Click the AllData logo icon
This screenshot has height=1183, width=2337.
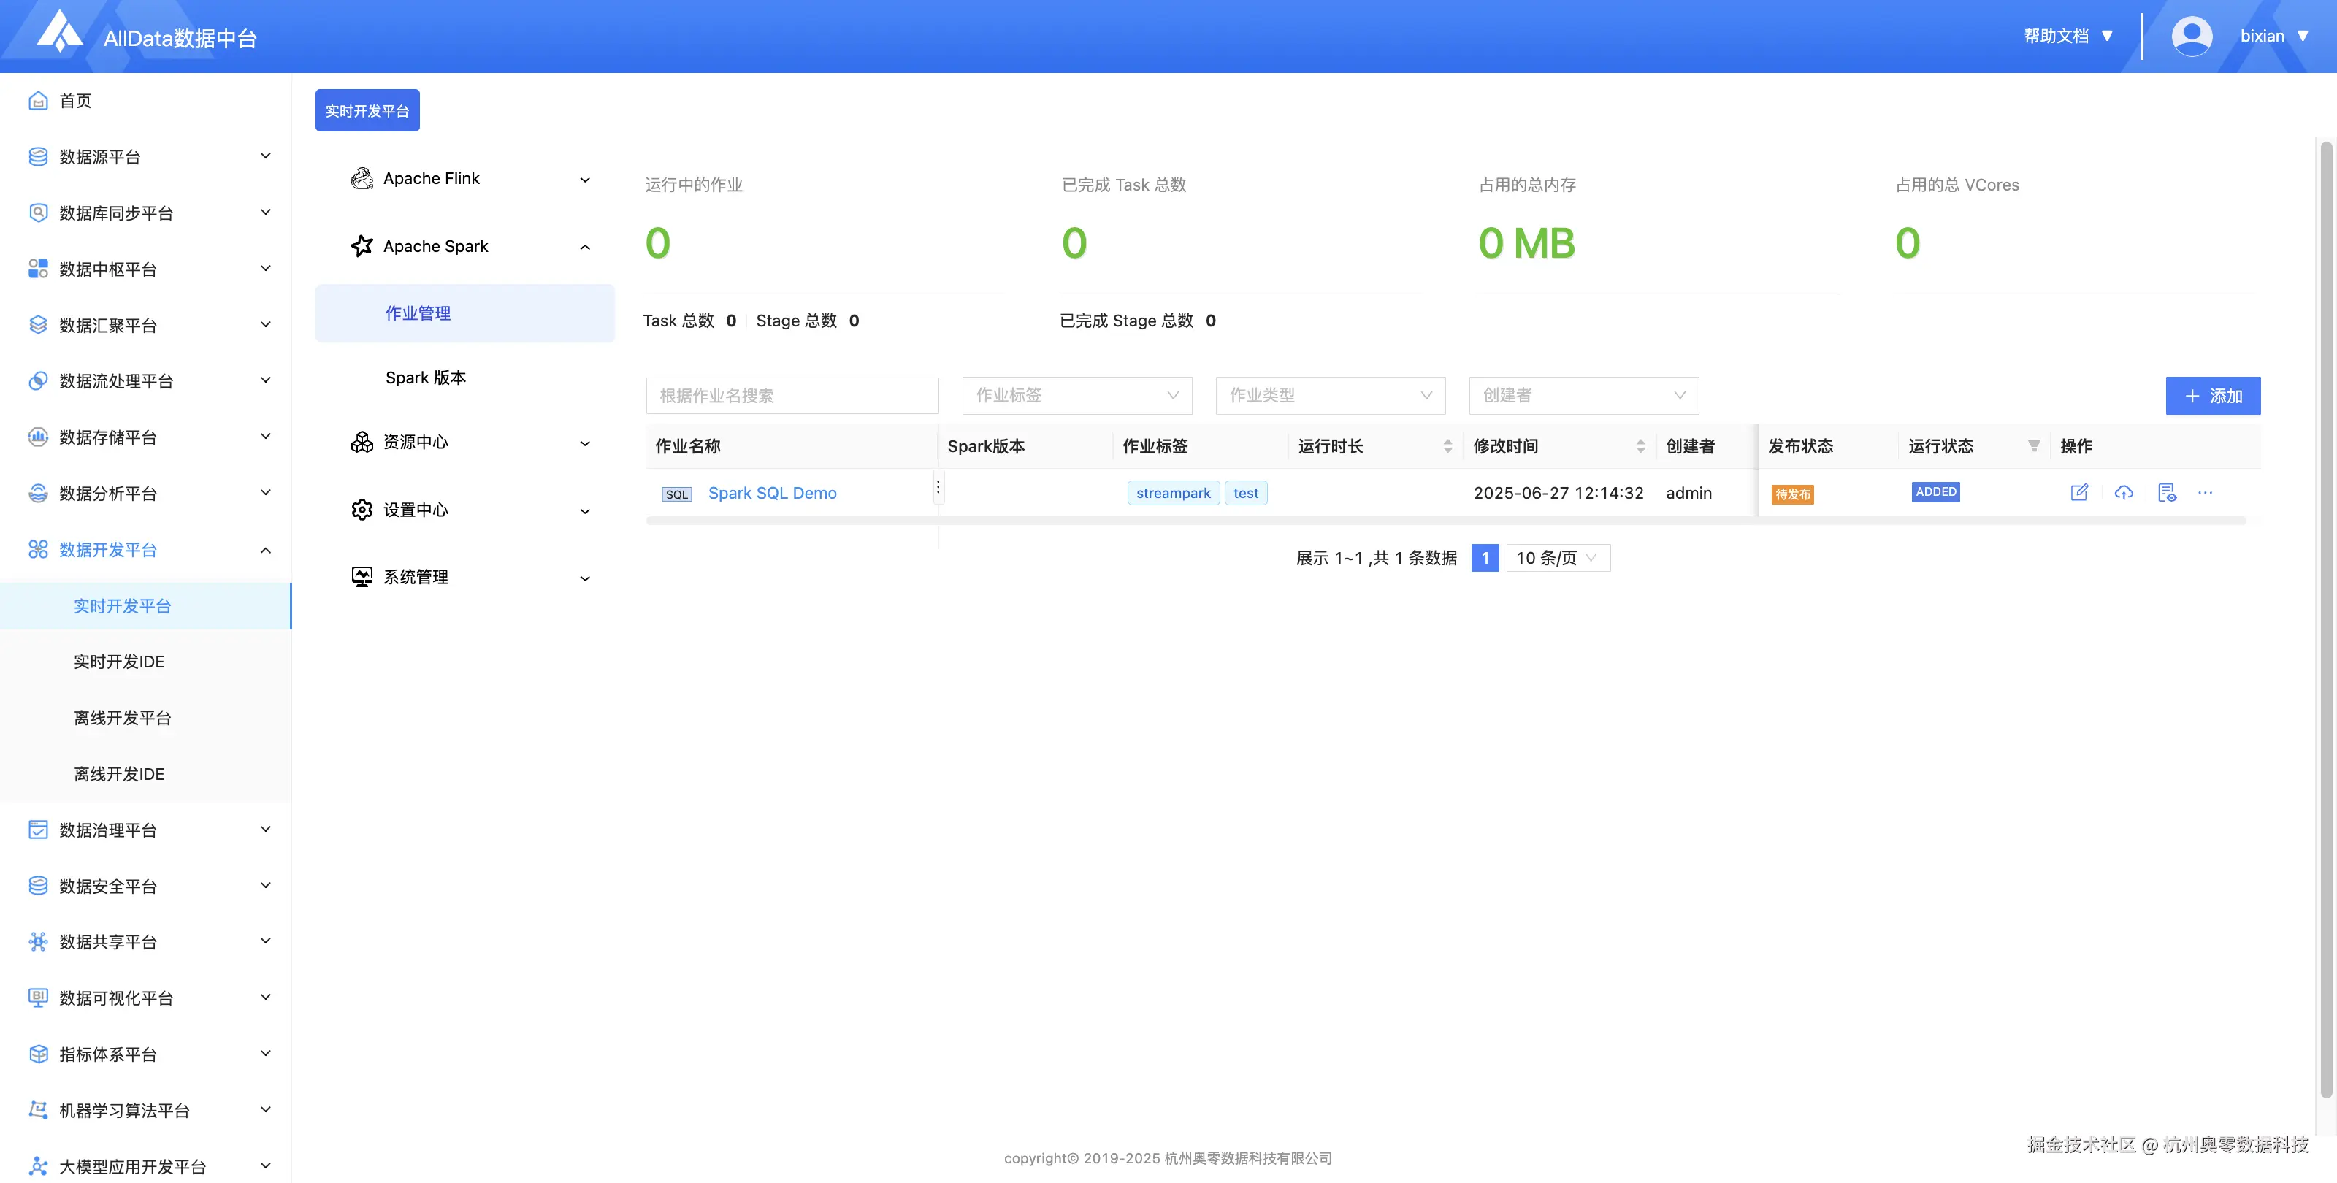(60, 33)
